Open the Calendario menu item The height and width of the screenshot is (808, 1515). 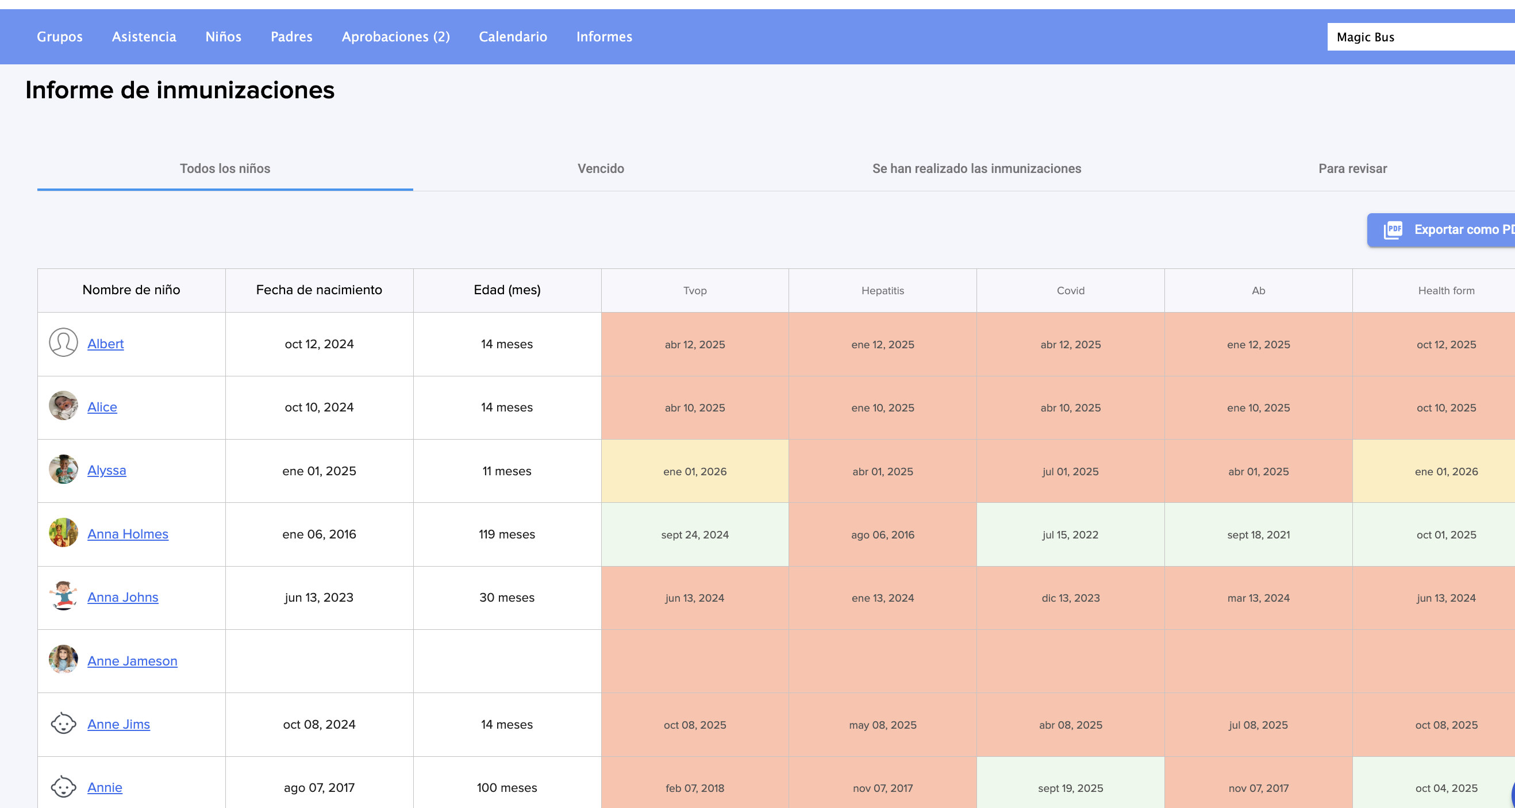tap(512, 36)
